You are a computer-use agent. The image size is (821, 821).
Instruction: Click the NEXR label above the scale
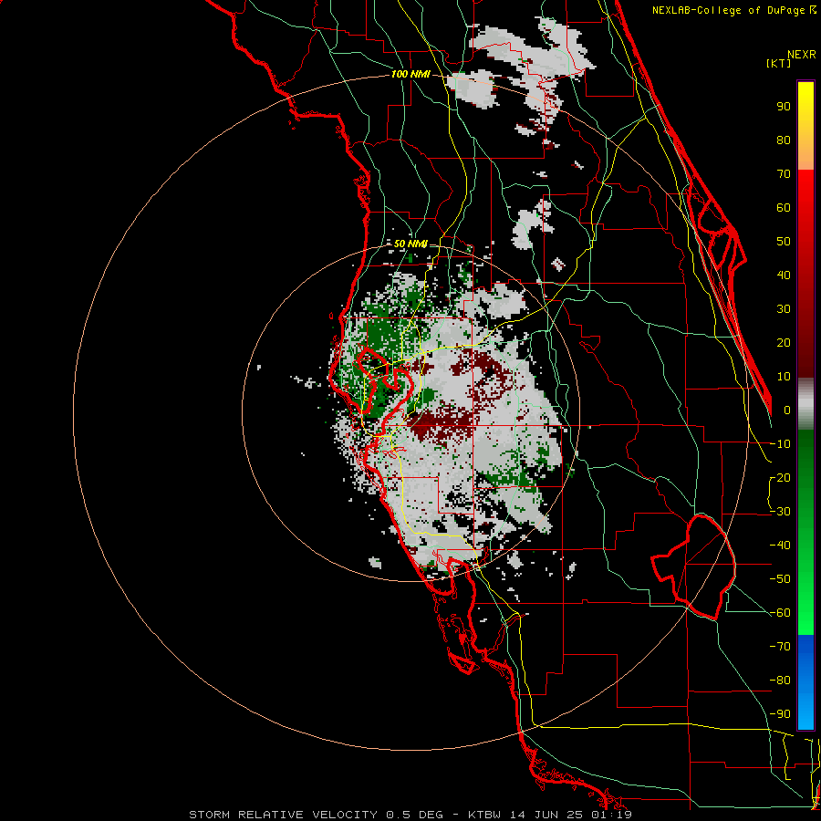pos(802,55)
